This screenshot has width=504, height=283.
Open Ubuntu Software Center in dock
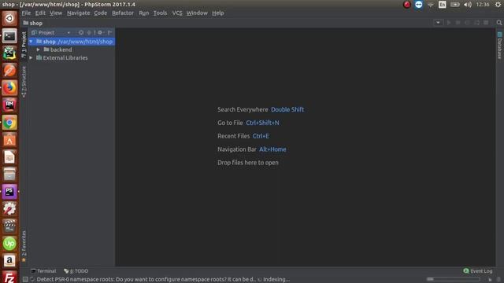click(9, 140)
